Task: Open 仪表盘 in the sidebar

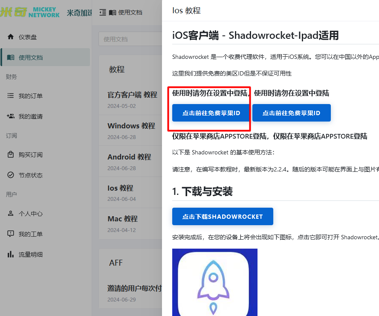Action: [x=45, y=37]
